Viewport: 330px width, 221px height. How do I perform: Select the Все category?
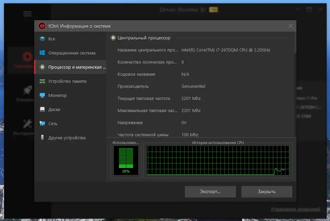[x=71, y=39]
